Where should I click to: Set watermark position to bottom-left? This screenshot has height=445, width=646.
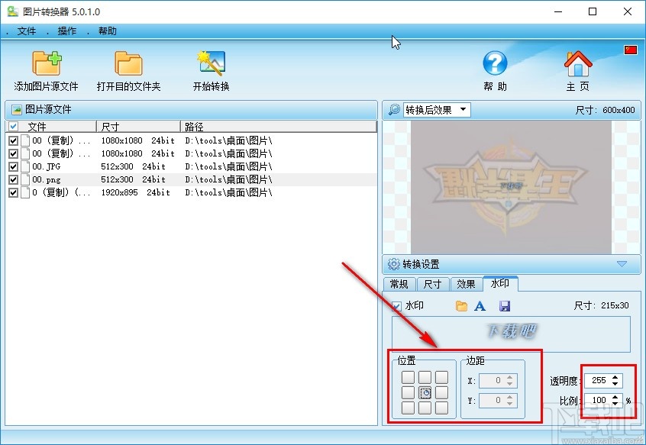click(x=408, y=408)
